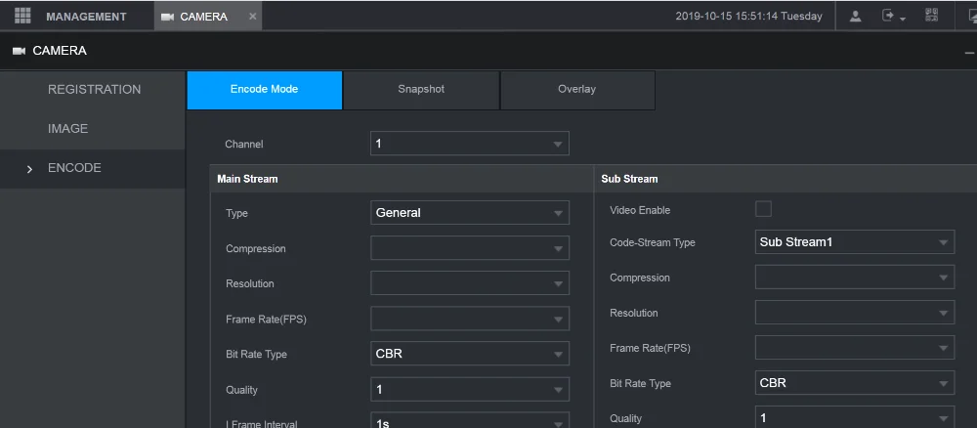Open Main Stream Bit Rate Type dropdown
The image size is (977, 428).
click(x=469, y=354)
